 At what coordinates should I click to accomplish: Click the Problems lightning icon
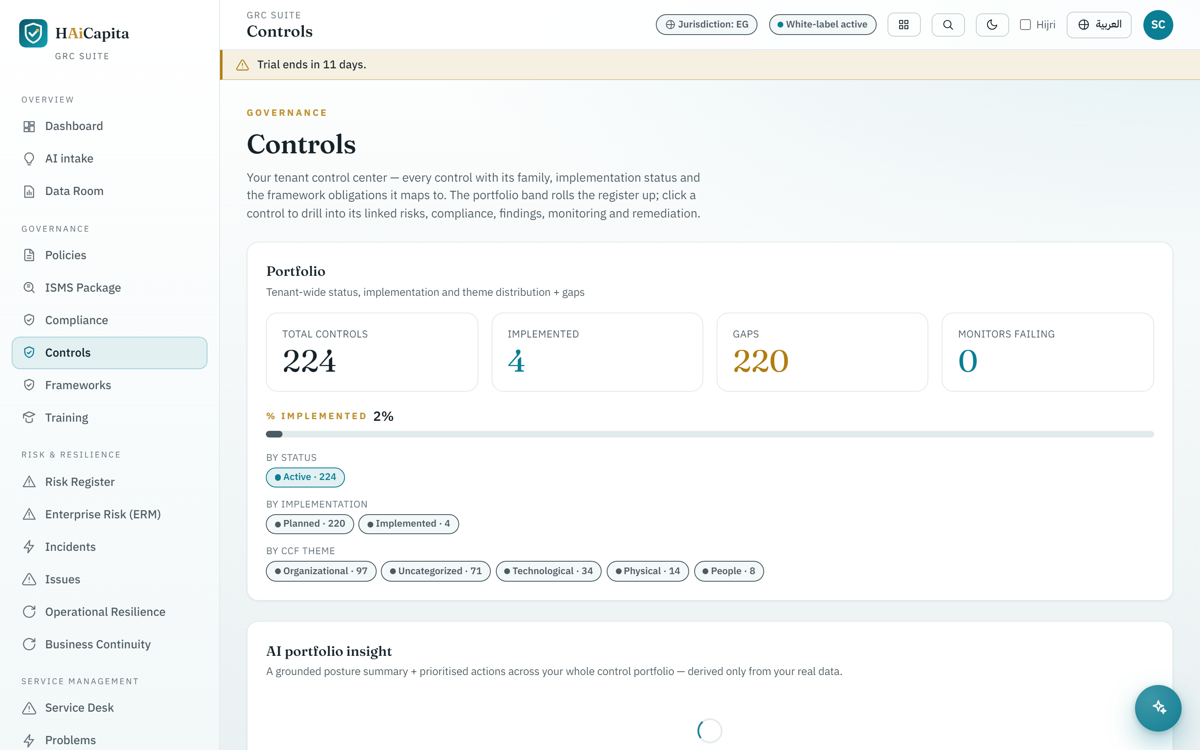point(29,740)
